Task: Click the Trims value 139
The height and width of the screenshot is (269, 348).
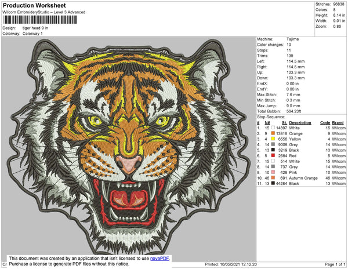Action: click(x=289, y=56)
